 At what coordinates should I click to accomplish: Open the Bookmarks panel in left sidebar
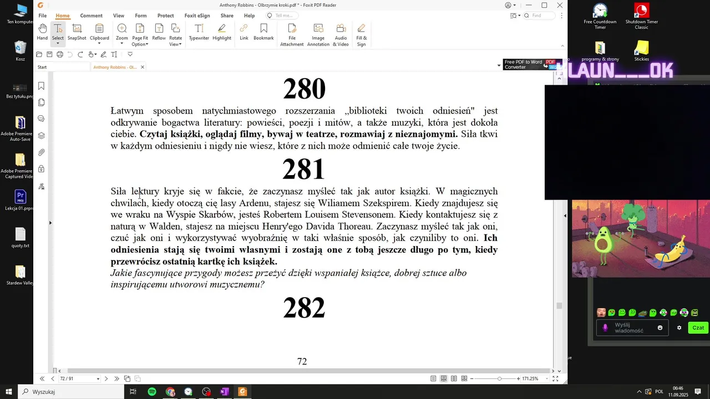coord(41,86)
